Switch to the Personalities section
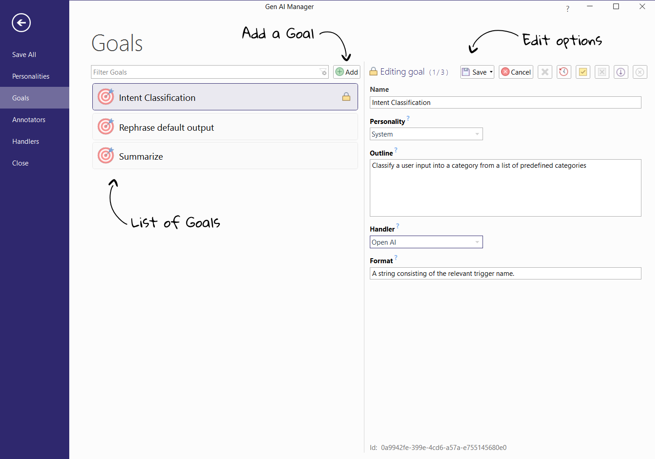655x459 pixels. point(31,76)
